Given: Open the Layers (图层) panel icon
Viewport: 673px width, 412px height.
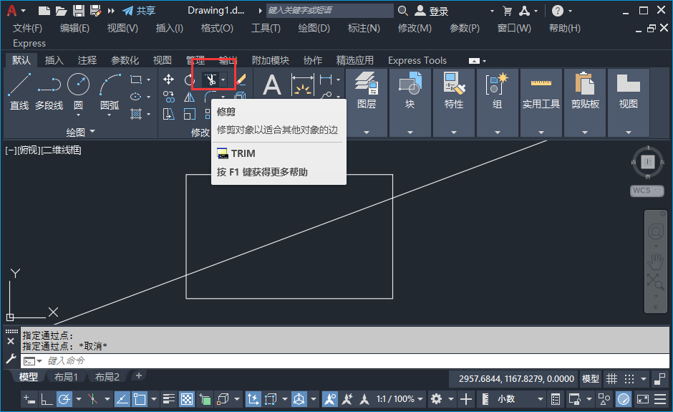Looking at the screenshot, I should tap(366, 92).
